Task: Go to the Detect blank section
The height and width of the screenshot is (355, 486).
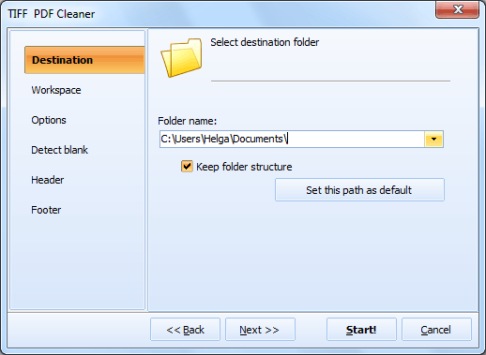Action: pyautogui.click(x=59, y=150)
